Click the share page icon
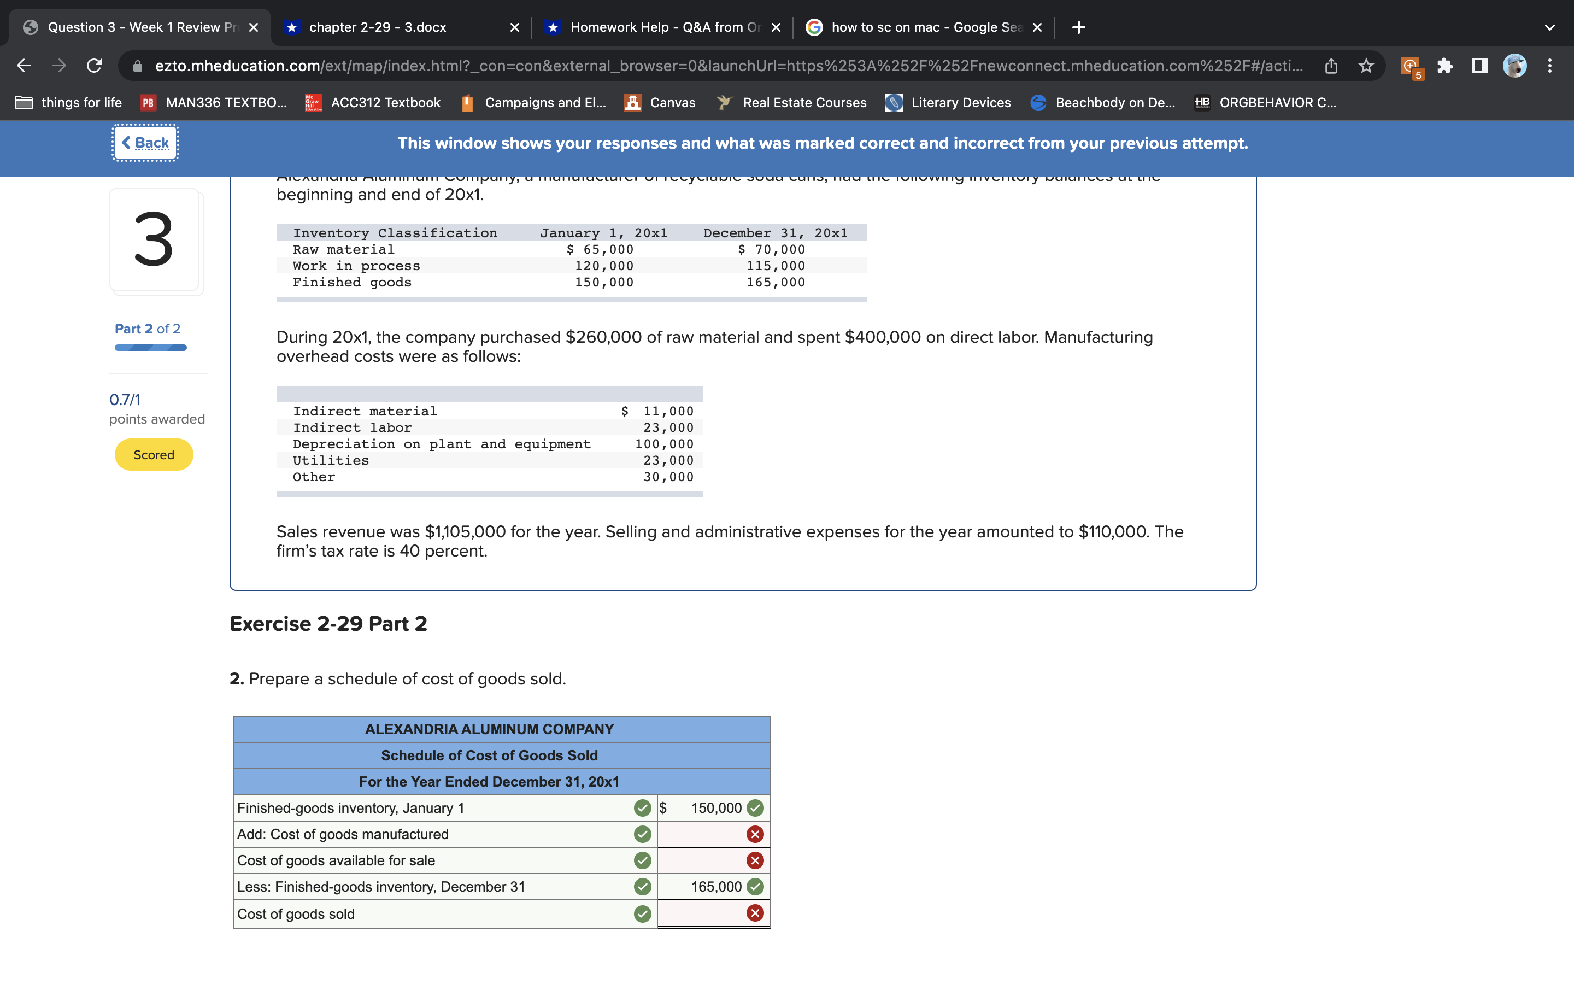1574x984 pixels. coord(1331,66)
